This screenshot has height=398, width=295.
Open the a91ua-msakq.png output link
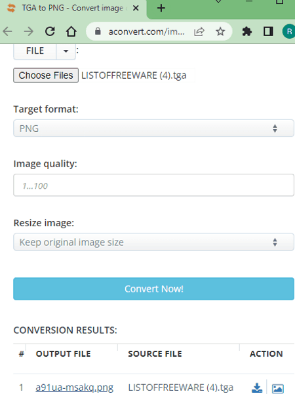[74, 388]
